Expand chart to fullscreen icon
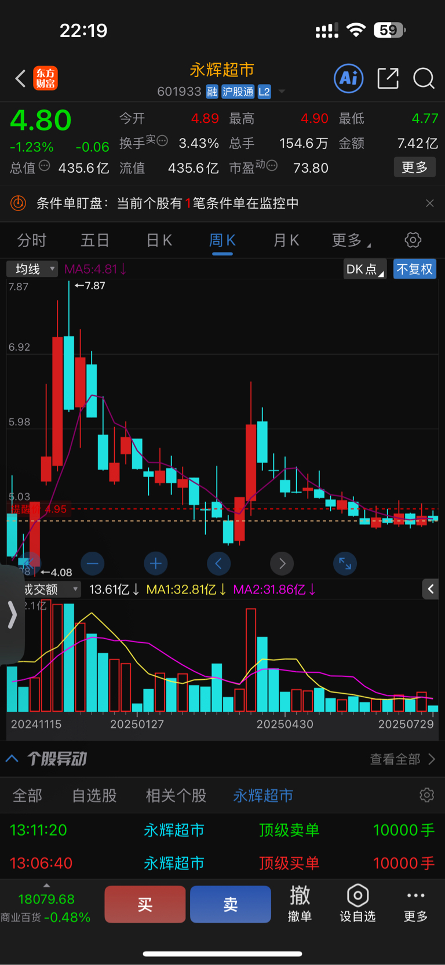 click(345, 563)
